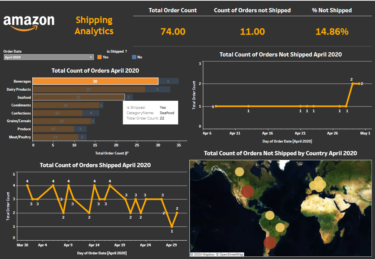Image resolution: width=375 pixels, height=259 pixels.
Task: Select the Seafood shipped bar showing 22
Action: (79, 97)
